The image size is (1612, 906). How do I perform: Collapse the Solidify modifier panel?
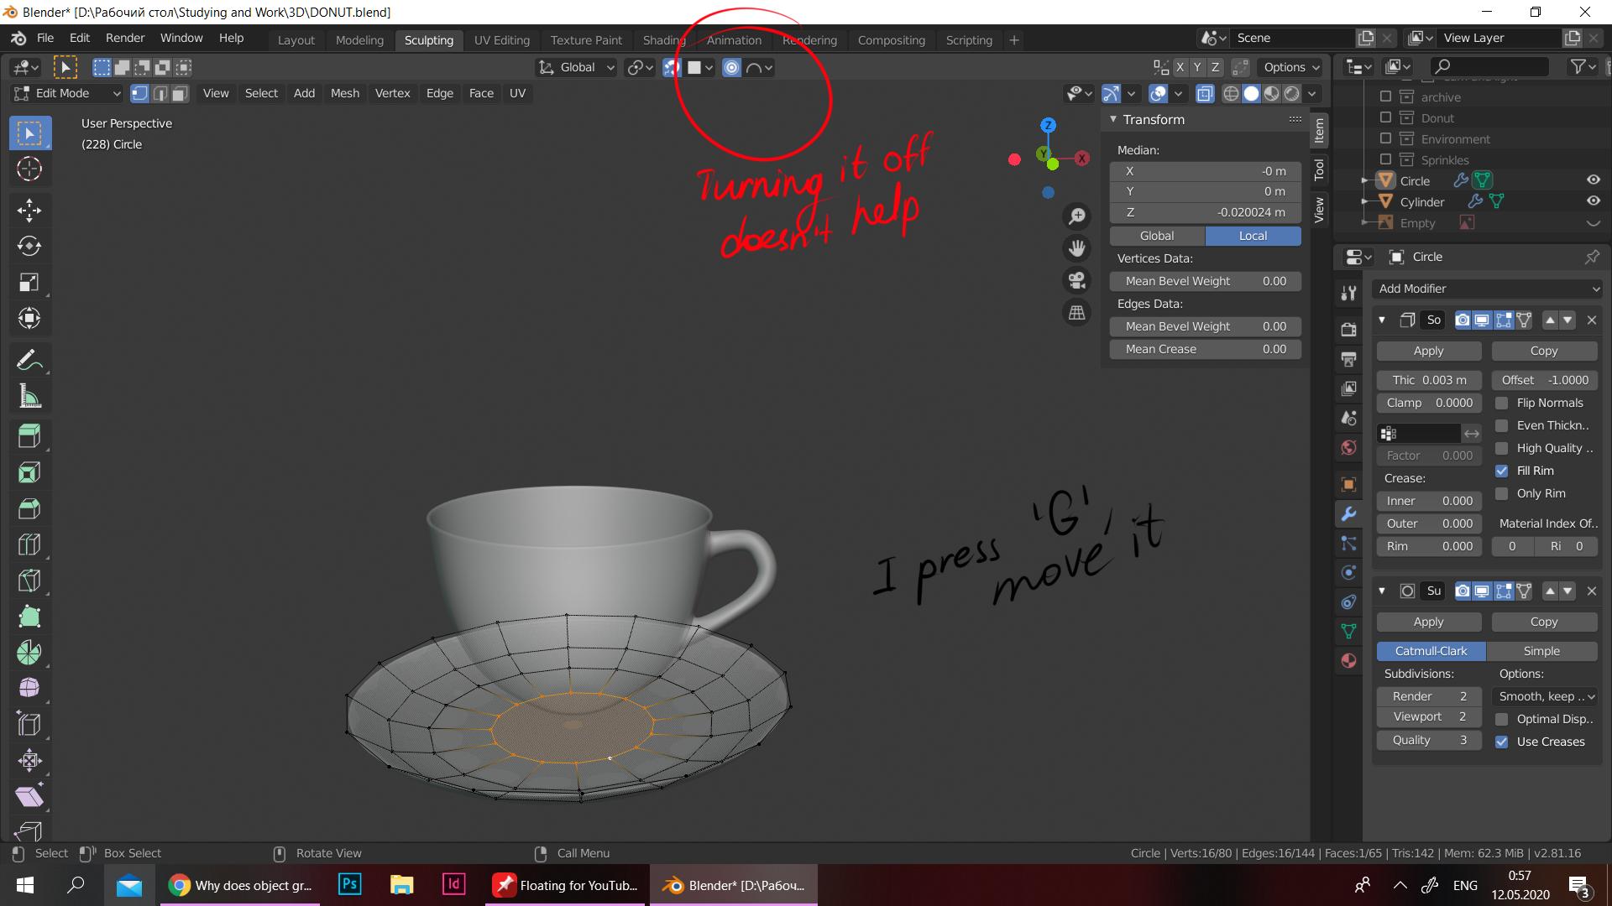(1382, 320)
